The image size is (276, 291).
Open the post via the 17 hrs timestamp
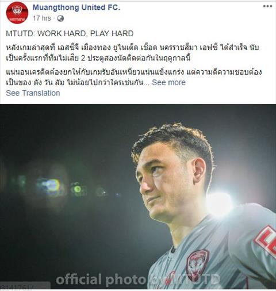click(x=42, y=18)
